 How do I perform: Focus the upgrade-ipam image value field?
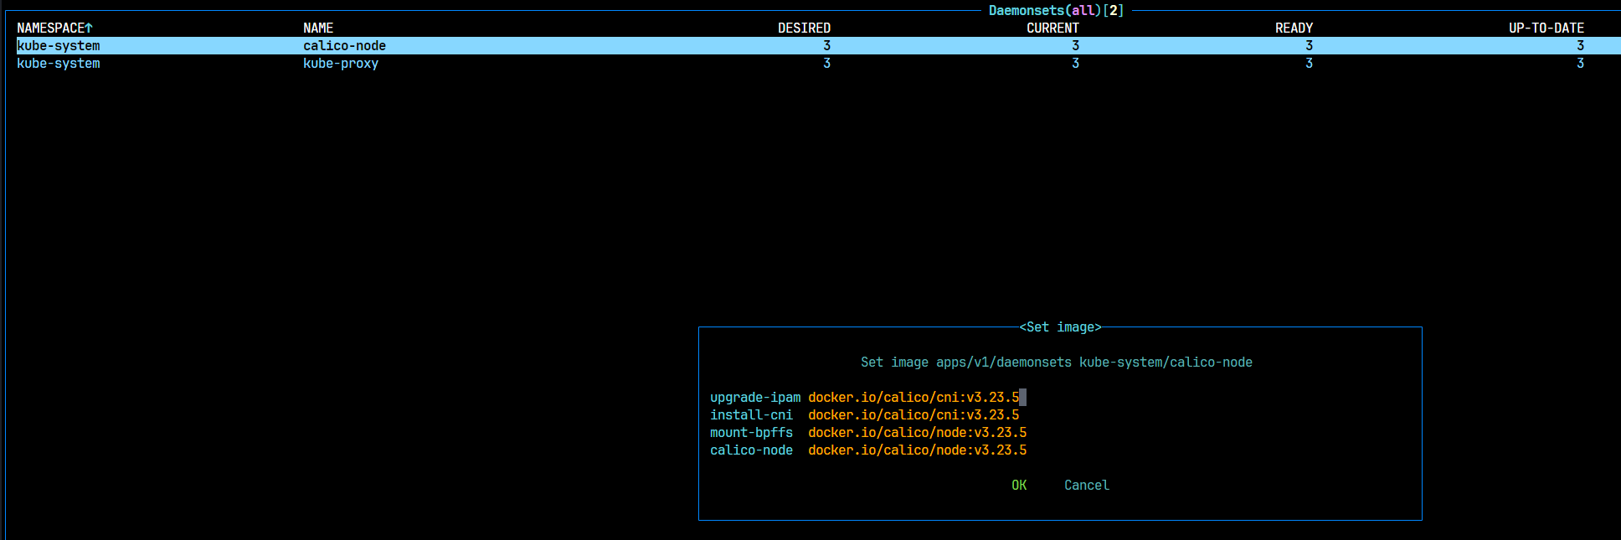(x=917, y=398)
